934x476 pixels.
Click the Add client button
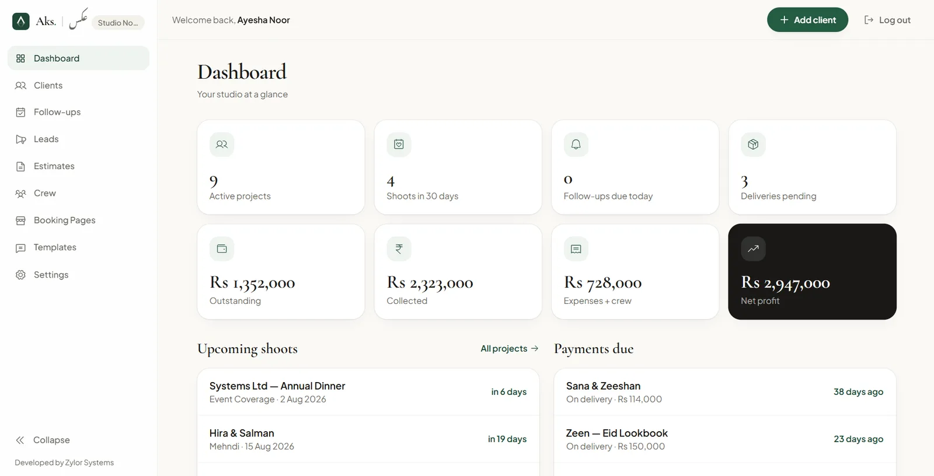coord(807,20)
